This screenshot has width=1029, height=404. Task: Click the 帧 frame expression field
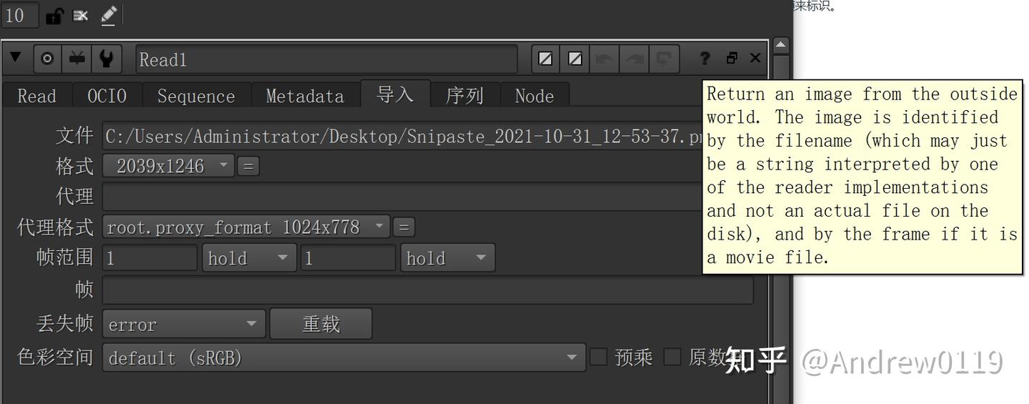pyautogui.click(x=428, y=290)
